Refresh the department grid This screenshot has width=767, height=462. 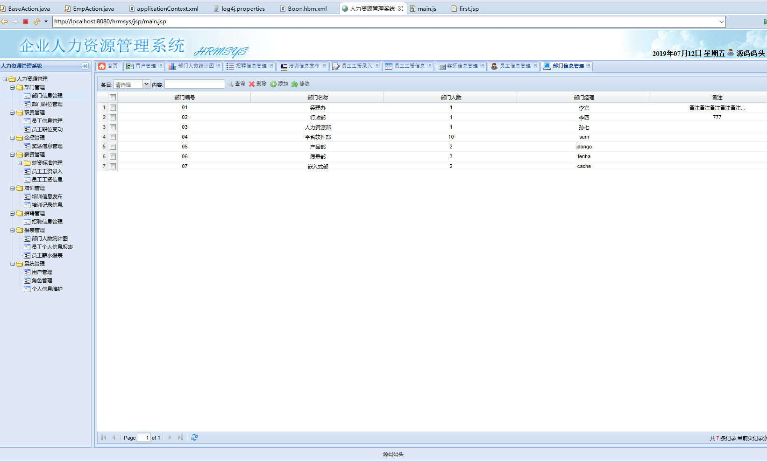(194, 438)
